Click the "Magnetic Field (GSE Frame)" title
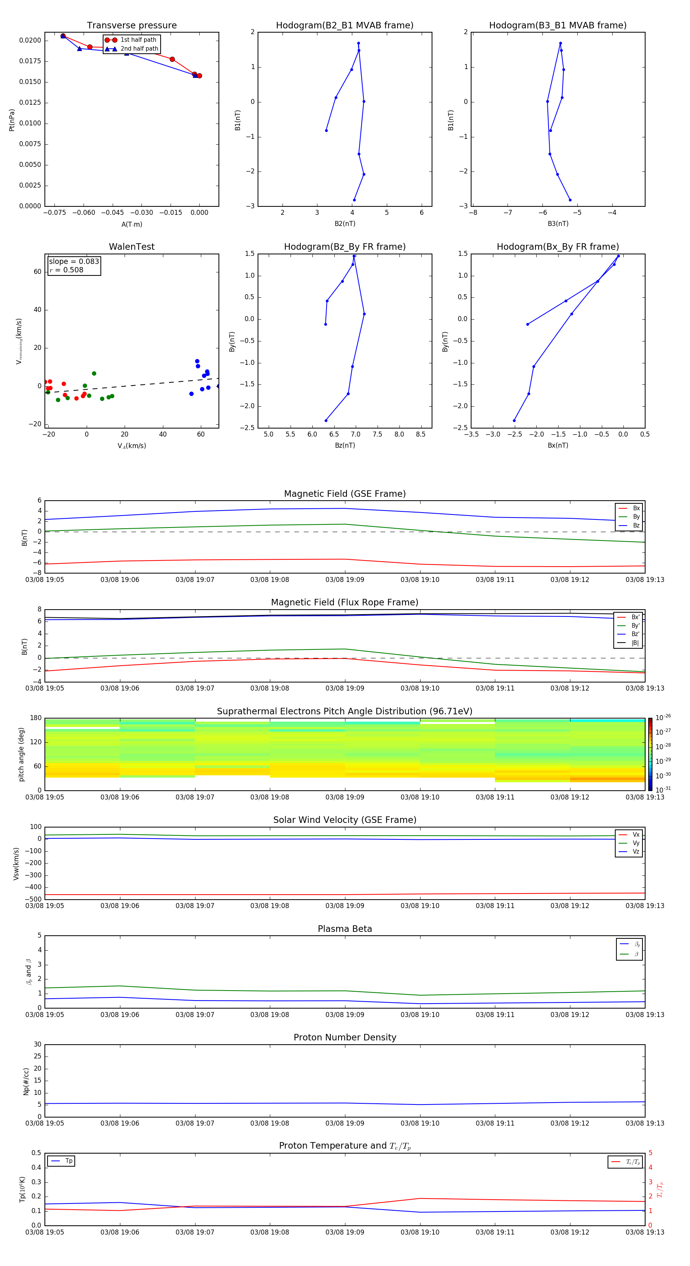 (345, 494)
